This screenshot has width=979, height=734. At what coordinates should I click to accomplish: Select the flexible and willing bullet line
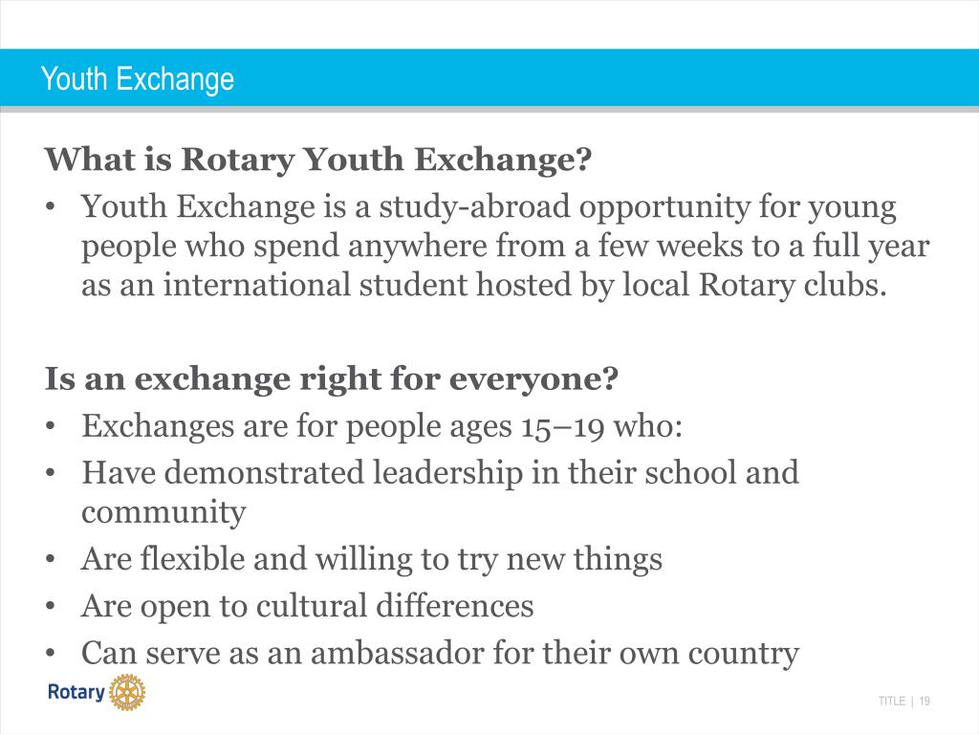tap(372, 559)
